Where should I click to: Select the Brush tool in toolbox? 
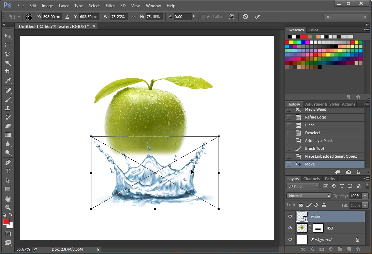coord(8,99)
